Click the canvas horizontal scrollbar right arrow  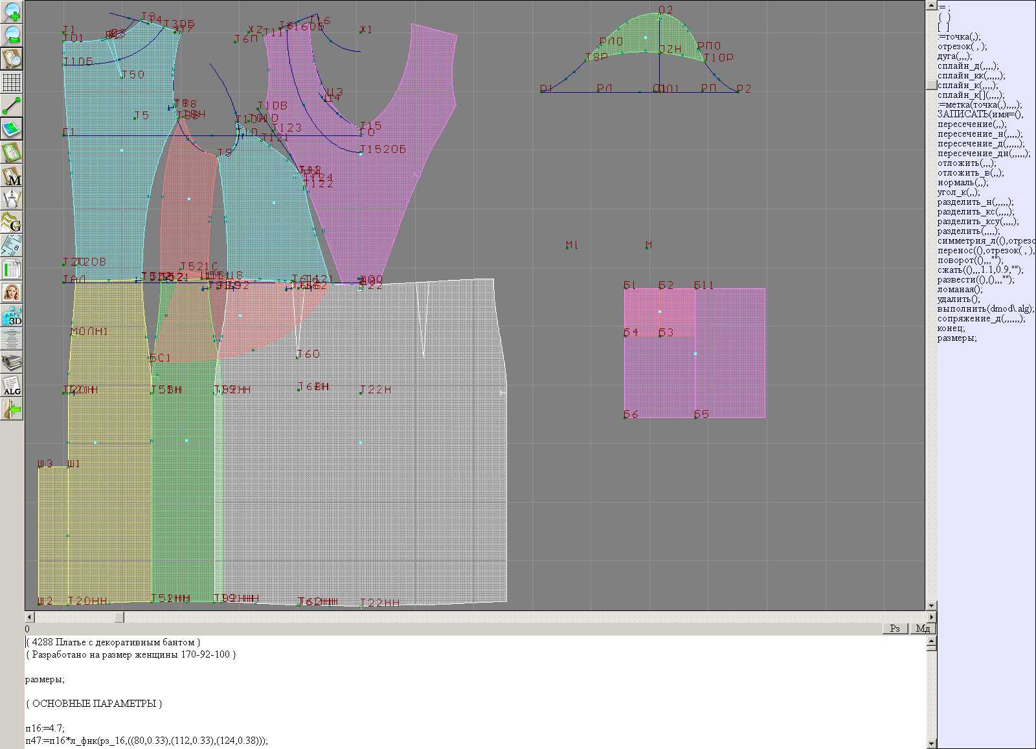click(931, 617)
